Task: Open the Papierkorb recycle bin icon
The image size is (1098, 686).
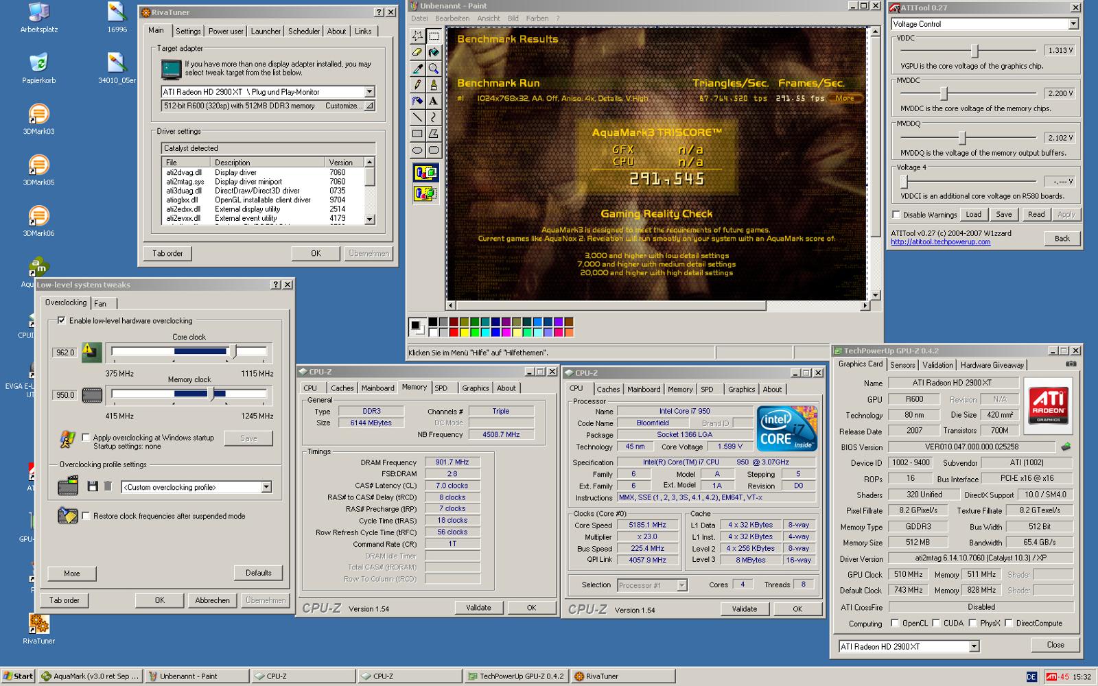Action: [x=39, y=67]
